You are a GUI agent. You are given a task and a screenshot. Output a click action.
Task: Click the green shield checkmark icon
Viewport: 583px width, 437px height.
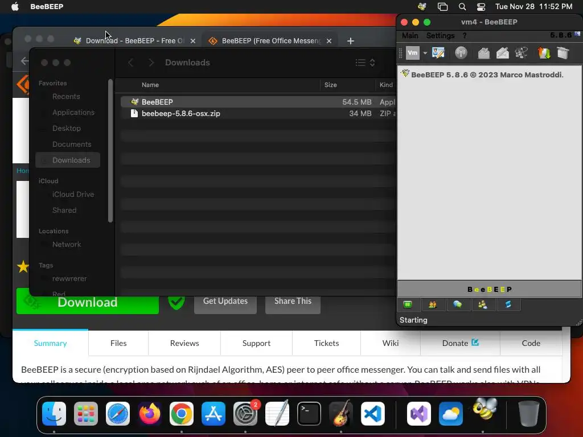click(176, 303)
